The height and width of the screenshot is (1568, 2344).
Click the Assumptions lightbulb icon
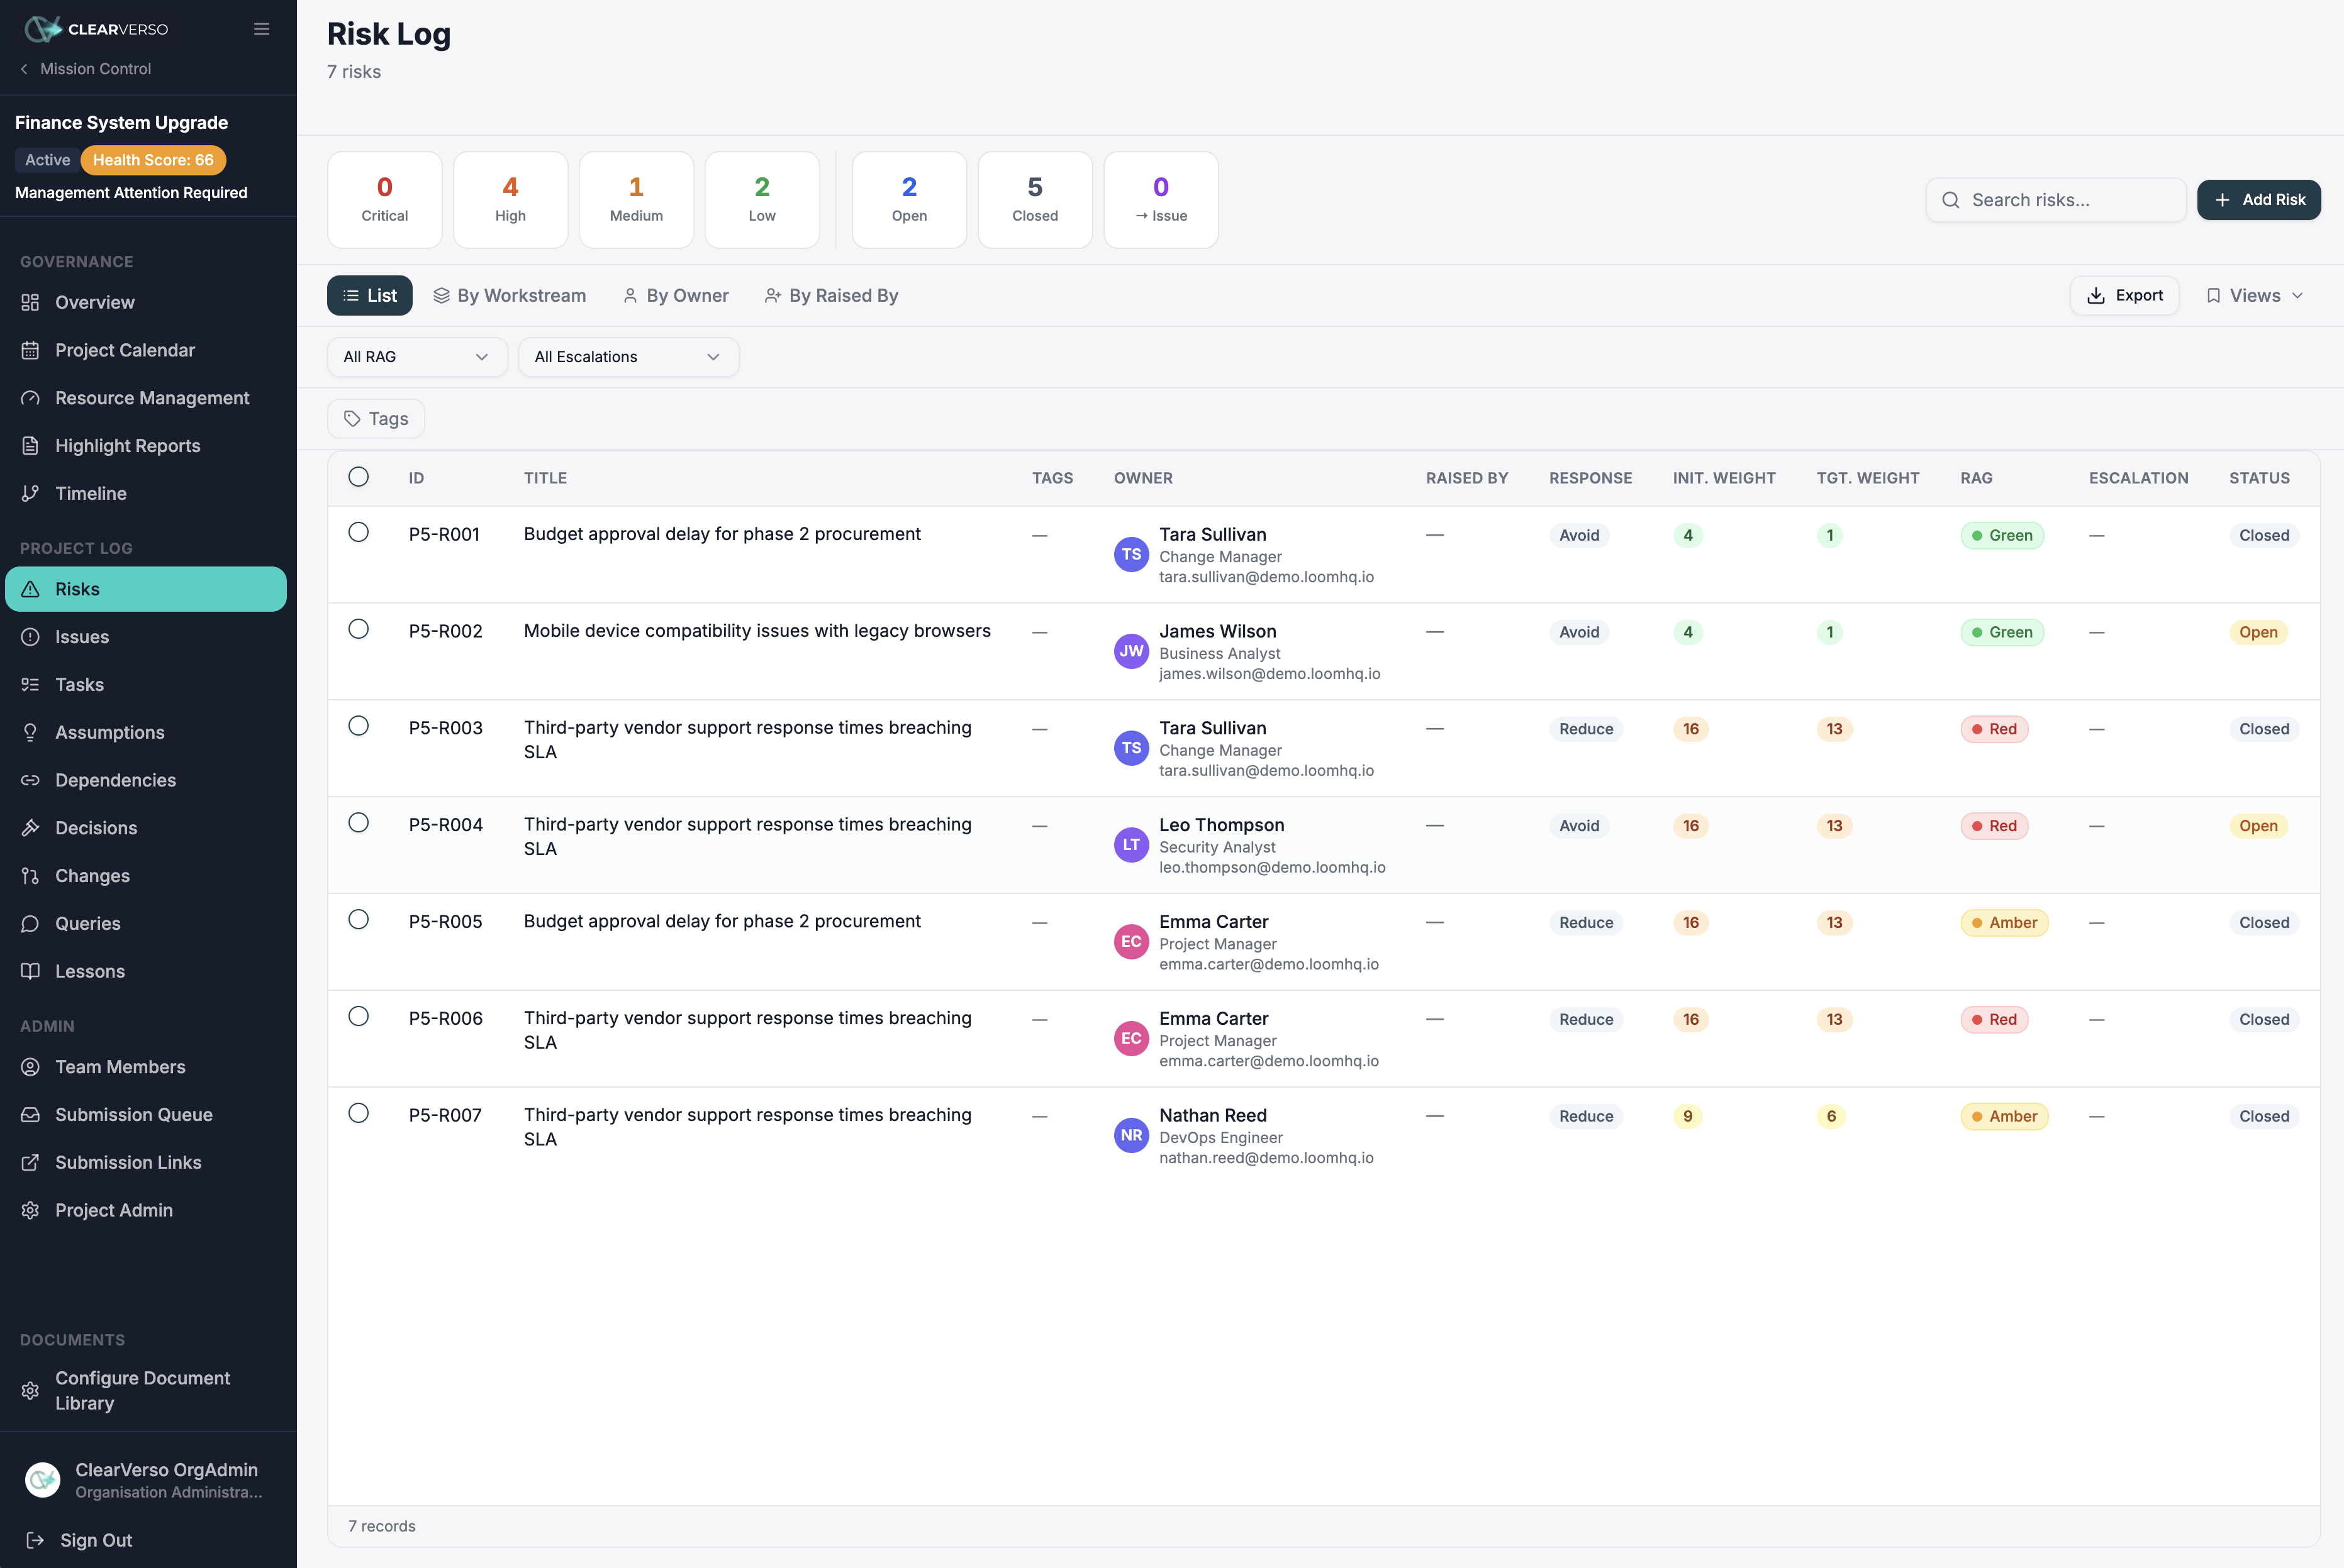30,732
